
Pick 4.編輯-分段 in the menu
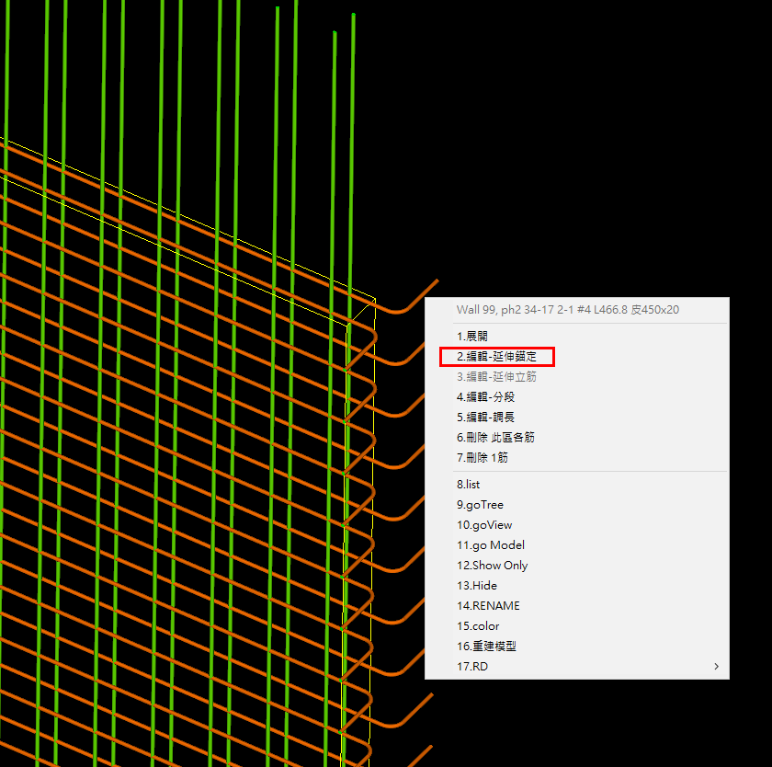point(576,396)
